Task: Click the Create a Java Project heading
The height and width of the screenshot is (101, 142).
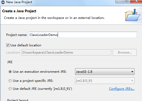Action: 19,11
